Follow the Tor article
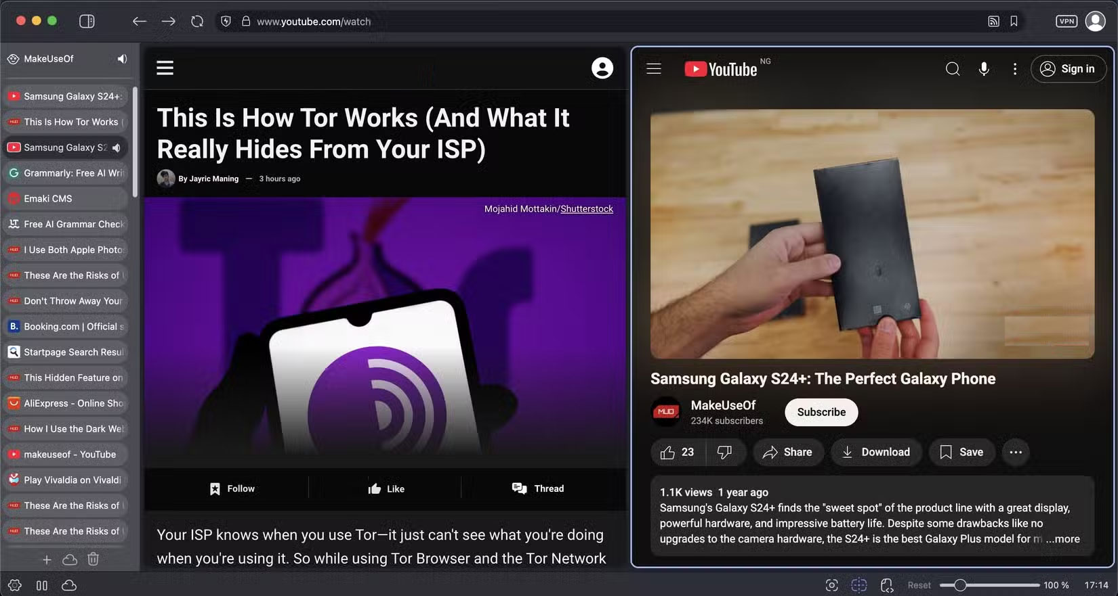1118x596 pixels. pos(232,488)
